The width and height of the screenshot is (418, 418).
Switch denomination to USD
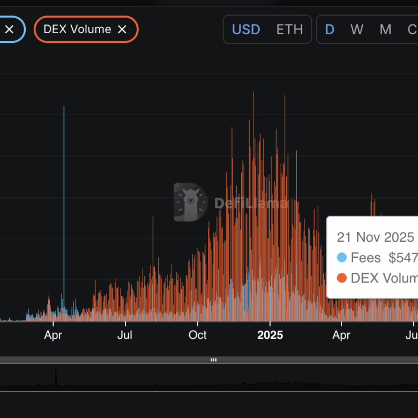tap(246, 29)
